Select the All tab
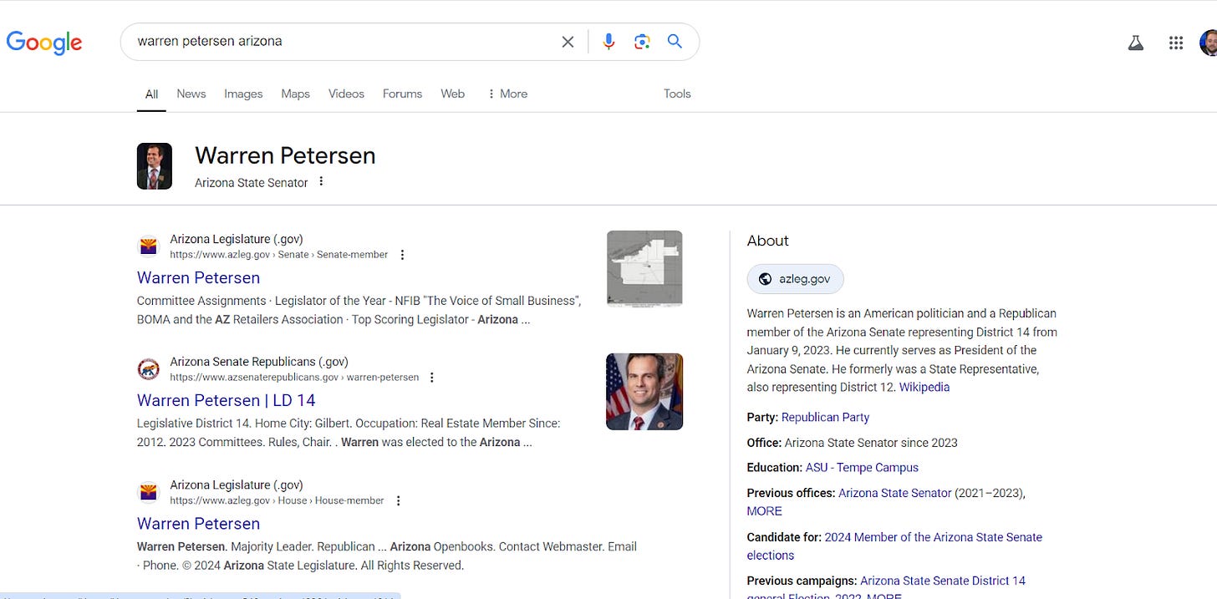 click(x=151, y=94)
